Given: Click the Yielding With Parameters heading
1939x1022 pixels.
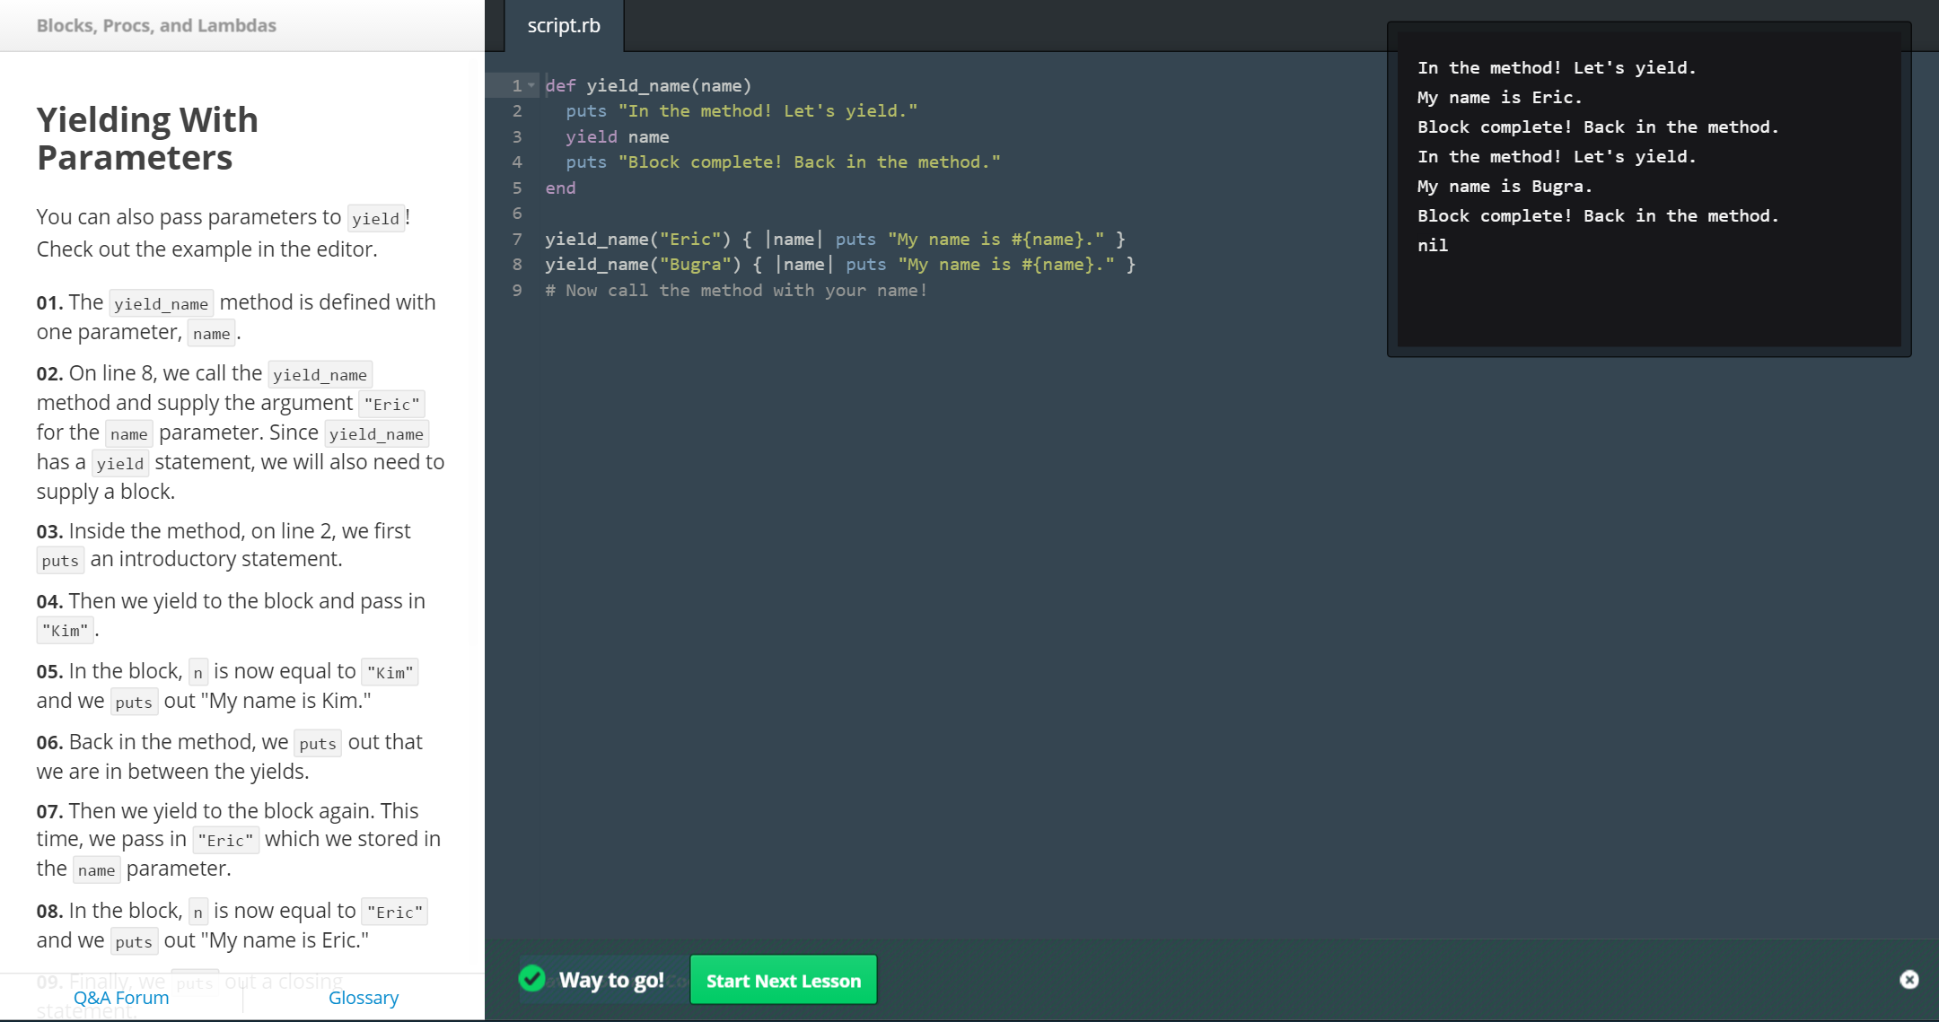Looking at the screenshot, I should pos(147,138).
